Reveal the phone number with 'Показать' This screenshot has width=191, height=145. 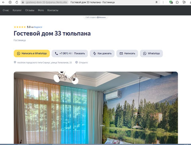[x=80, y=53]
